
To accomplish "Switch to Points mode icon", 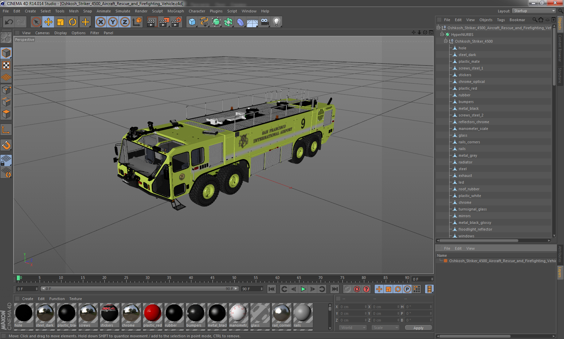I will 6,90.
